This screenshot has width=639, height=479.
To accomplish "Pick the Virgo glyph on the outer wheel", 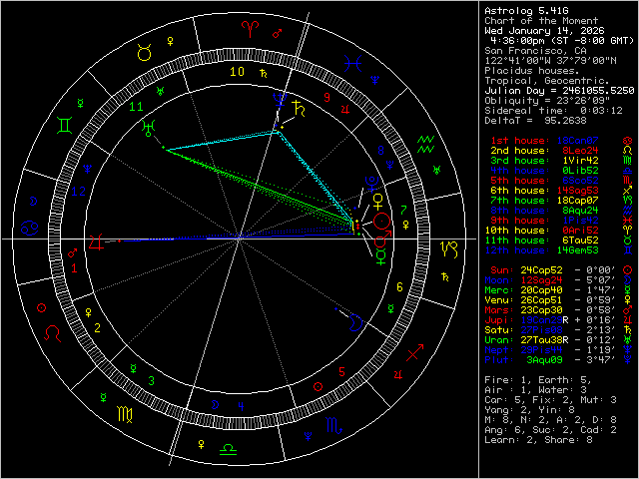I will click(125, 414).
